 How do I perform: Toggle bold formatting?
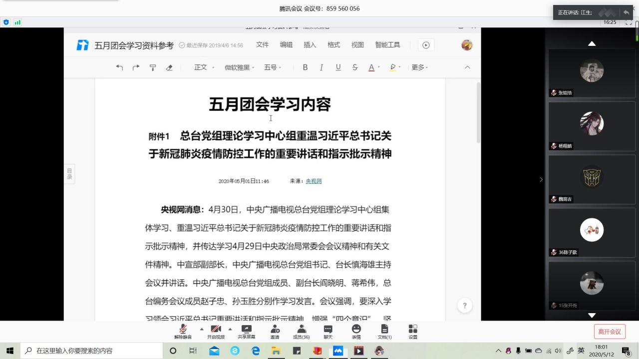click(305, 67)
